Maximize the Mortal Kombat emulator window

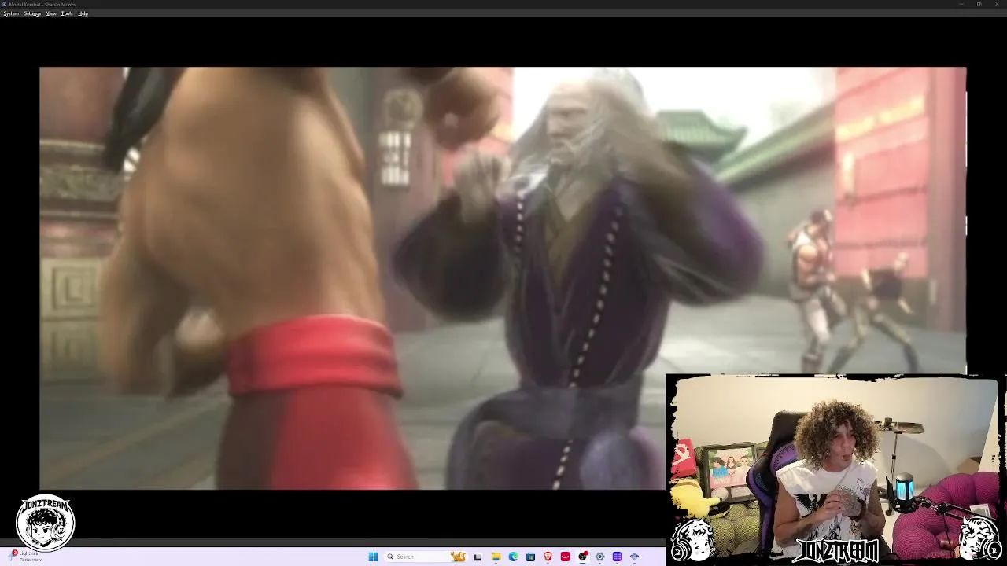[979, 4]
